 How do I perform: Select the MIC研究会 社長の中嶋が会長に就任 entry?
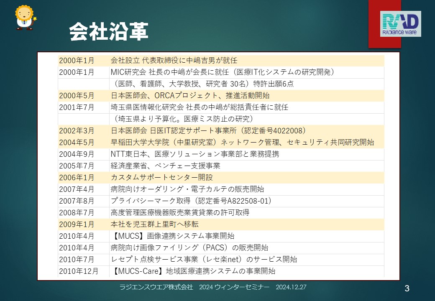[222, 72]
